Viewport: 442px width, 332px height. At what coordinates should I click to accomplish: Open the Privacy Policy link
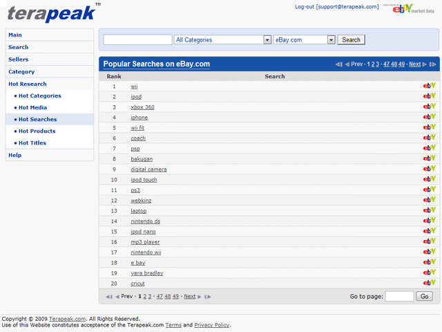coord(212,325)
